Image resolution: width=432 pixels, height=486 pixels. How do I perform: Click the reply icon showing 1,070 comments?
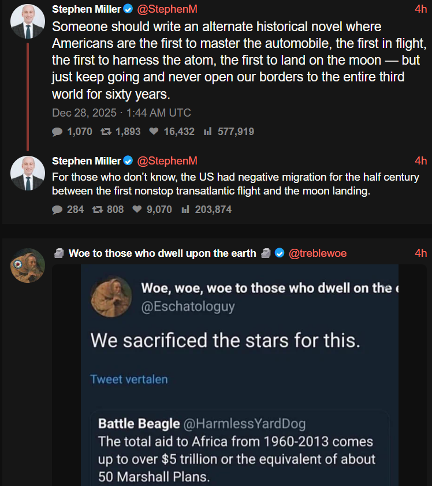coord(57,132)
